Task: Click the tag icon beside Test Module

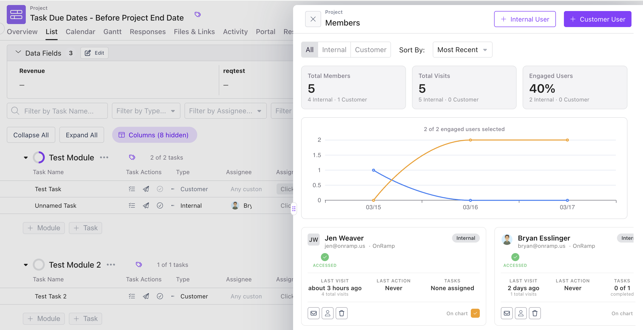Action: coord(132,157)
